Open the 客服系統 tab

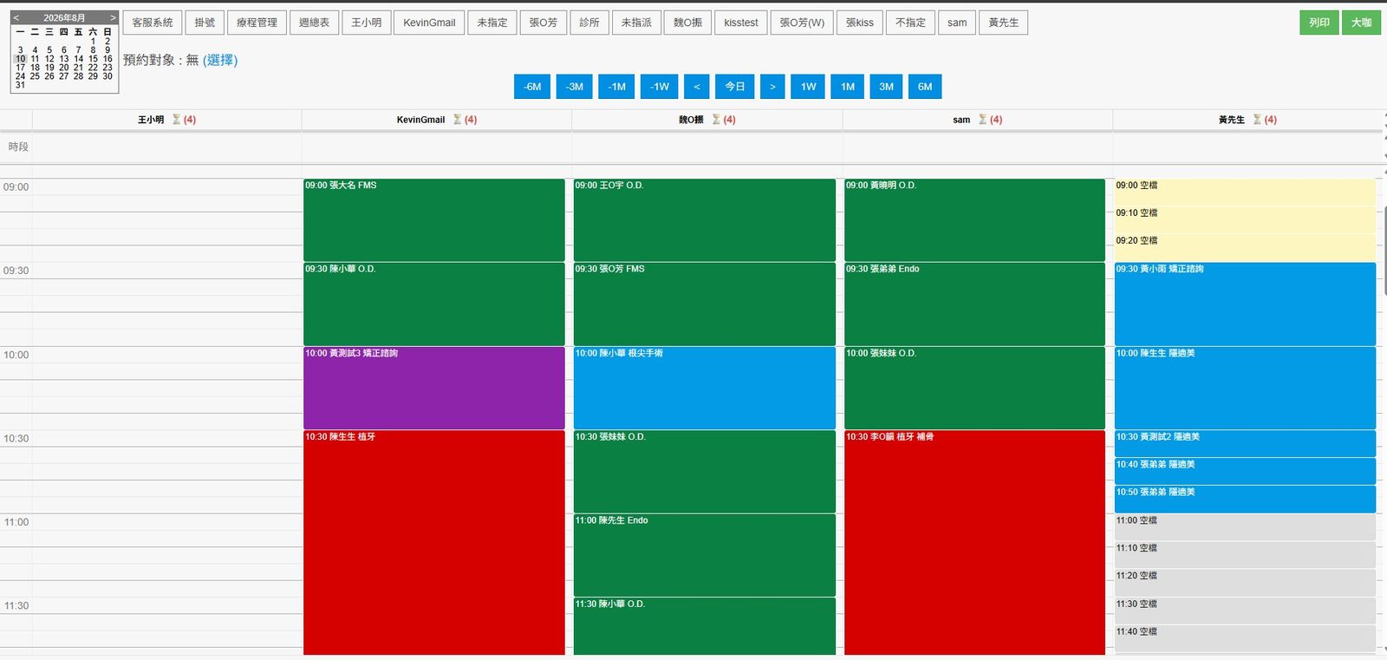coord(153,23)
